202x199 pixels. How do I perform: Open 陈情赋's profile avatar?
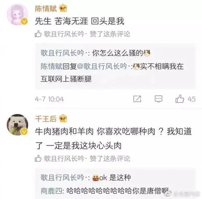(17, 15)
